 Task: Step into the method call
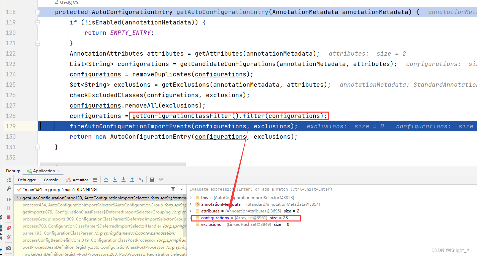pyautogui.click(x=115, y=180)
